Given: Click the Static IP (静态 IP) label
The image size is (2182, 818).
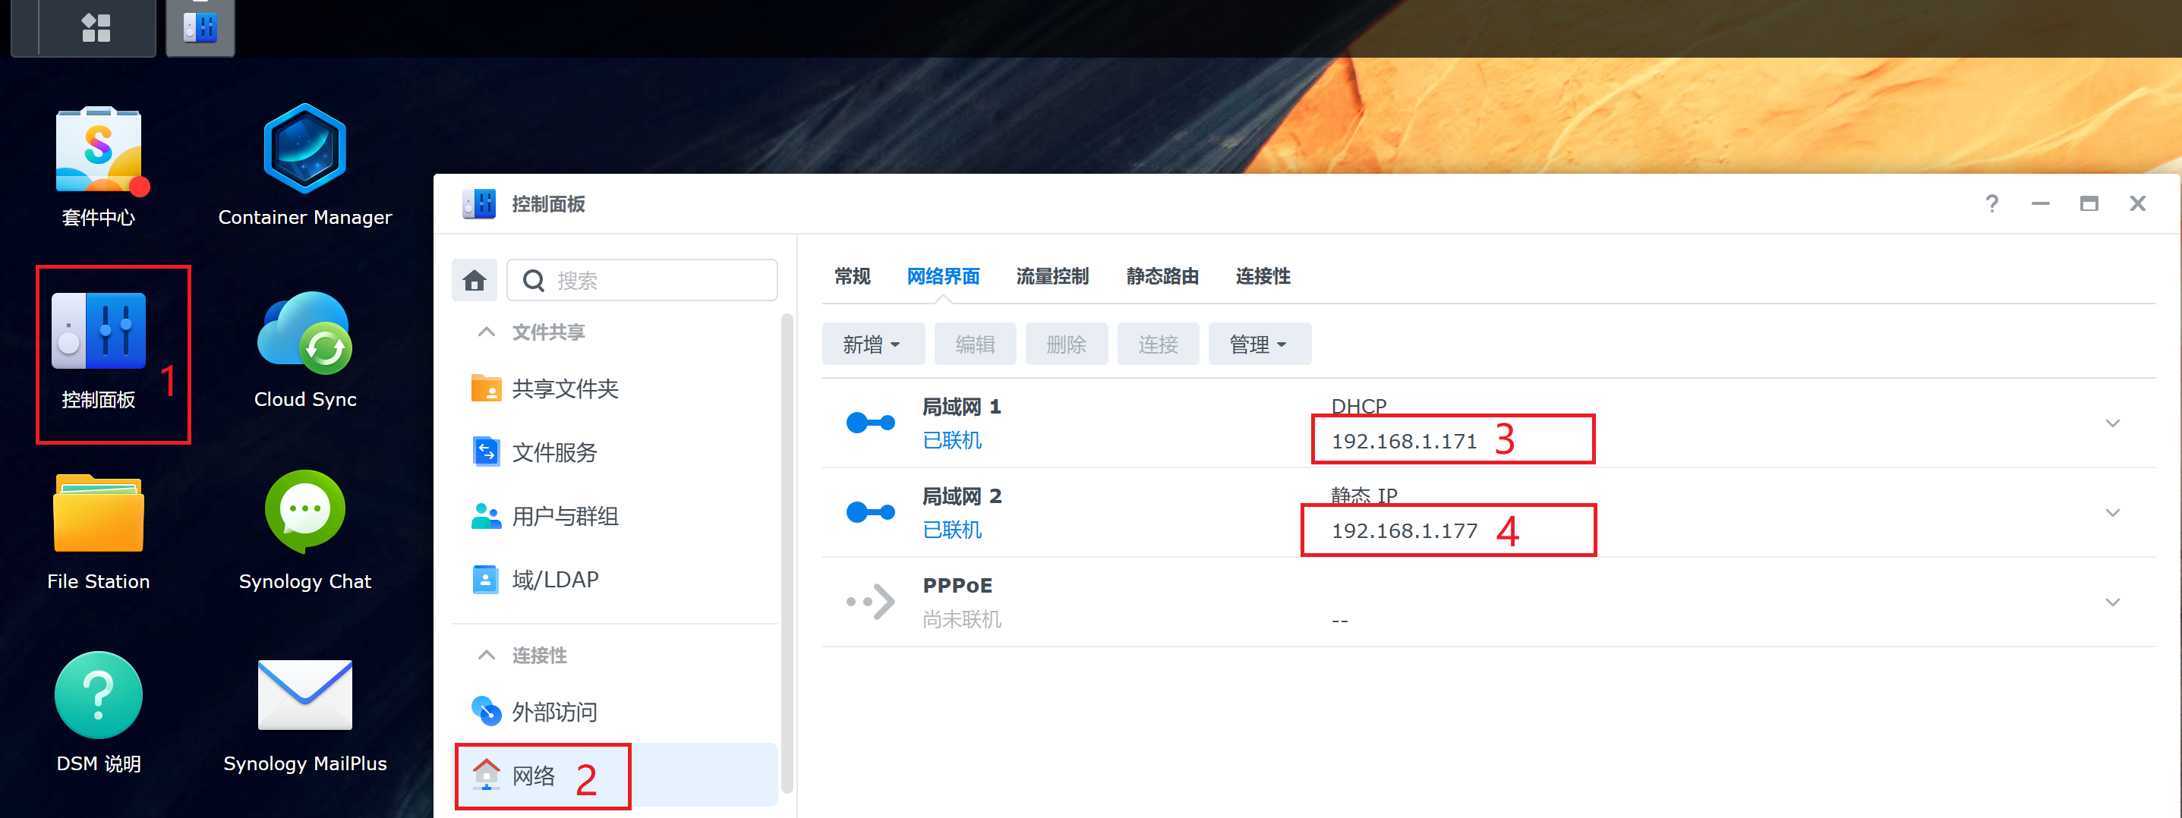Looking at the screenshot, I should (1364, 496).
